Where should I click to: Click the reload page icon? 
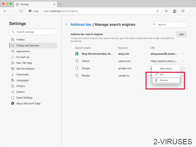point(21,11)
